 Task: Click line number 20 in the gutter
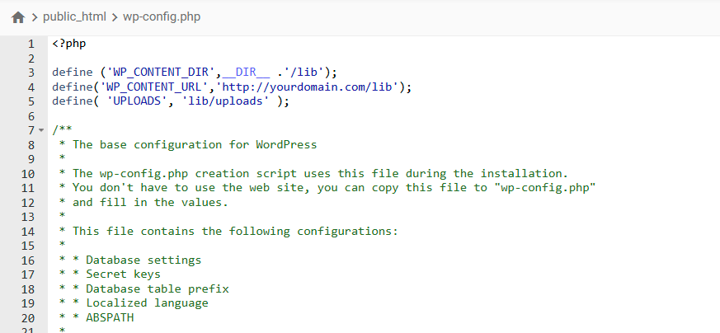tap(27, 318)
